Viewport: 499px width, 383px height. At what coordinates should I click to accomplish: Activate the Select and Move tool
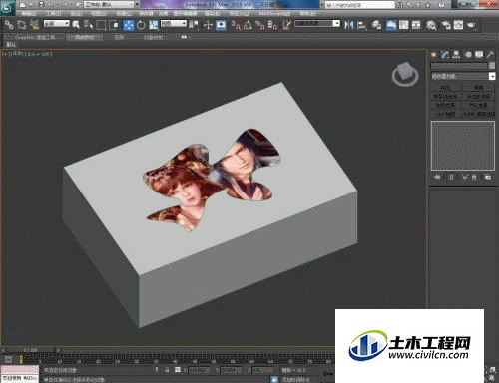click(128, 25)
